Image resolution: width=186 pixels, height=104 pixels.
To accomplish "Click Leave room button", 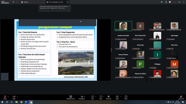I will 181,97.
